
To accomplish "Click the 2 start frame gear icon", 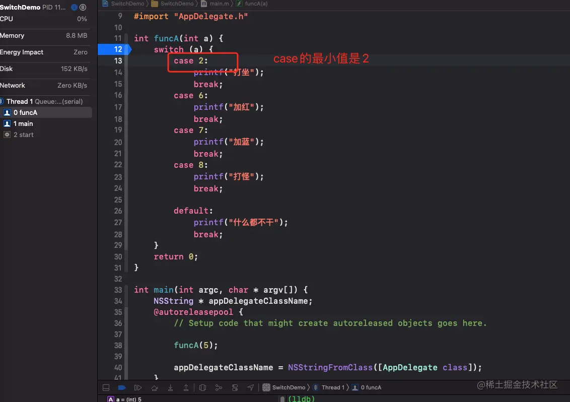I will pos(7,135).
